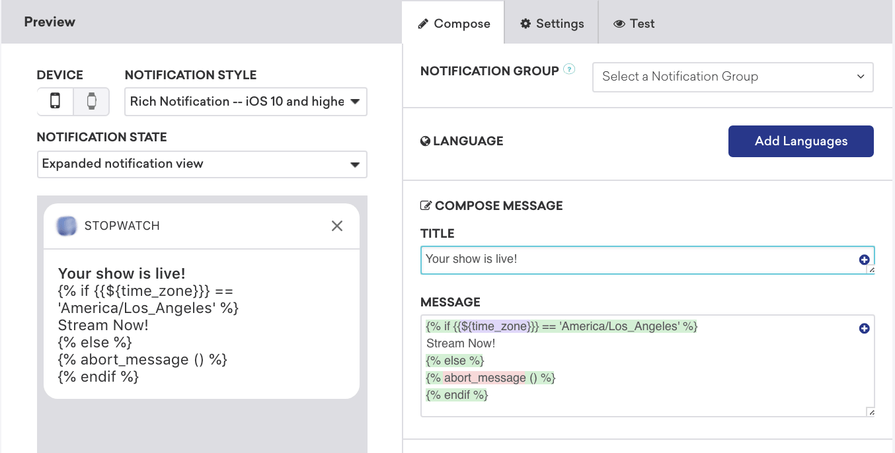Click the Stopwatch app icon in preview
895x453 pixels.
point(66,226)
